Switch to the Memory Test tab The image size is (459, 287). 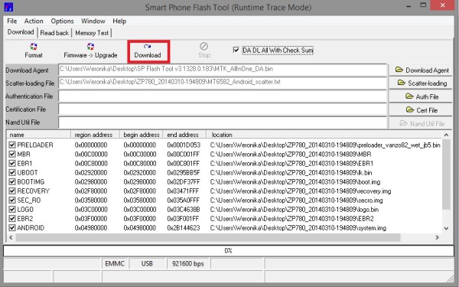coord(92,33)
